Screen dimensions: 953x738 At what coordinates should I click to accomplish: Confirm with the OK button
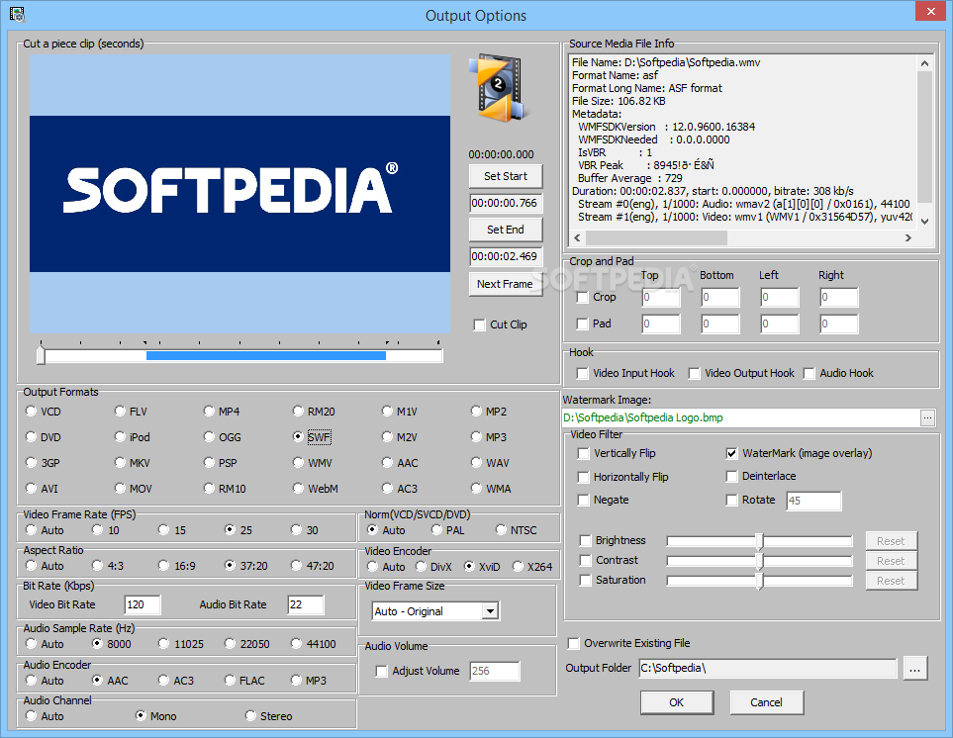[x=677, y=702]
